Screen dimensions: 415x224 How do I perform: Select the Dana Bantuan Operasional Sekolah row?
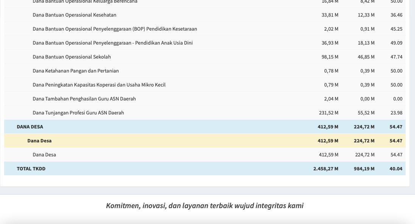[x=72, y=57]
